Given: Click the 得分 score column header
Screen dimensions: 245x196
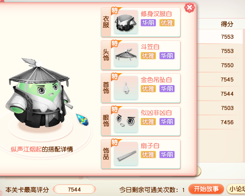Looking at the screenshot, I should [x=227, y=24].
